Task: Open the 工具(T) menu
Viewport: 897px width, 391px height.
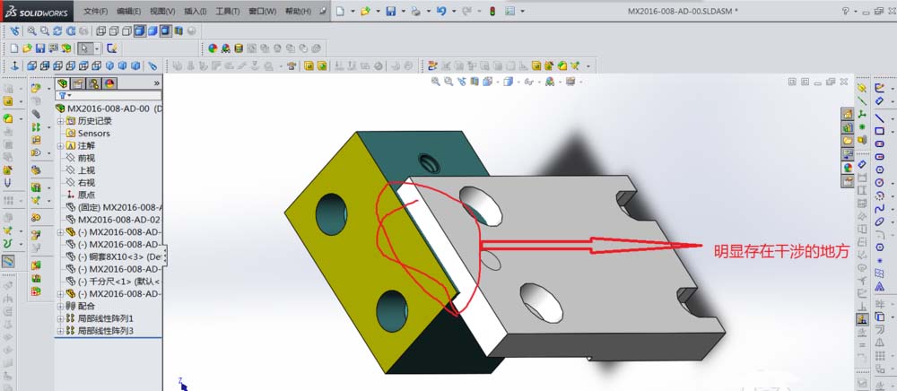Action: pos(228,11)
